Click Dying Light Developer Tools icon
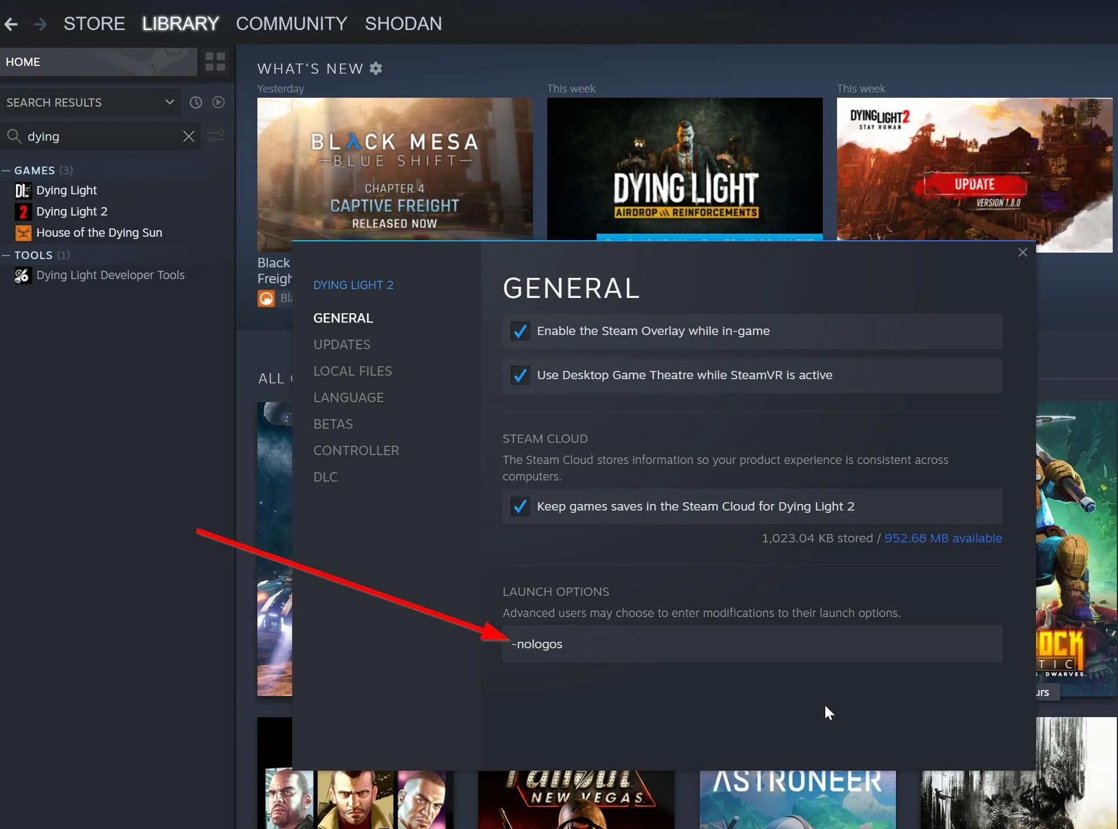Viewport: 1118px width, 829px height. point(23,275)
